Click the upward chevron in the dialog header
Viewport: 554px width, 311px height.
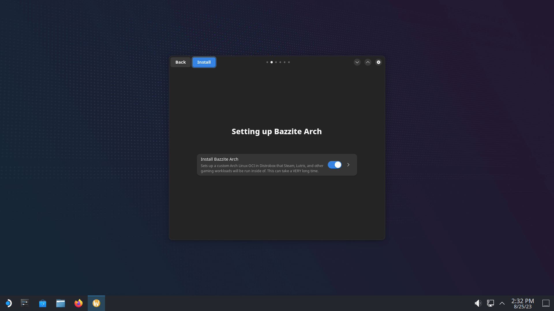(368, 62)
